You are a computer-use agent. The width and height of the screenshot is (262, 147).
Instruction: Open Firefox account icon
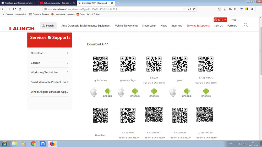coord(252,9)
